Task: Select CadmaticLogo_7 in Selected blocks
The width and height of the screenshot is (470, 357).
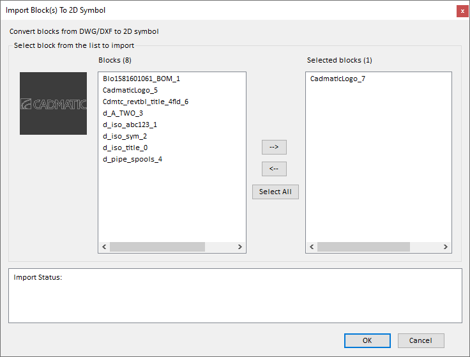Action: click(x=337, y=79)
